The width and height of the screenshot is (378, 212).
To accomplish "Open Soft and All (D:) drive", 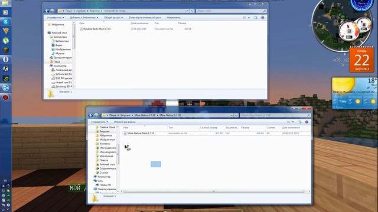I will click(61, 74).
